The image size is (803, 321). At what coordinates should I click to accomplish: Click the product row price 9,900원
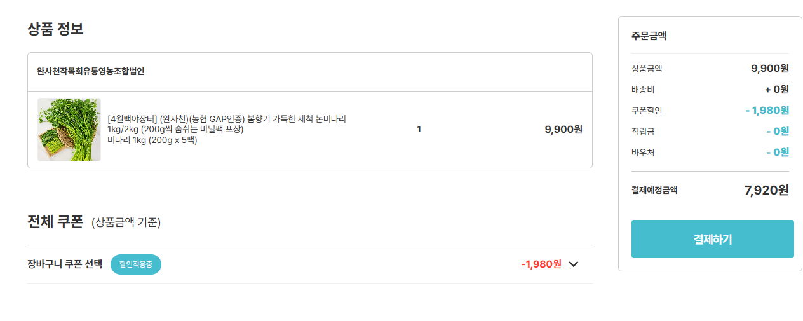tap(563, 130)
